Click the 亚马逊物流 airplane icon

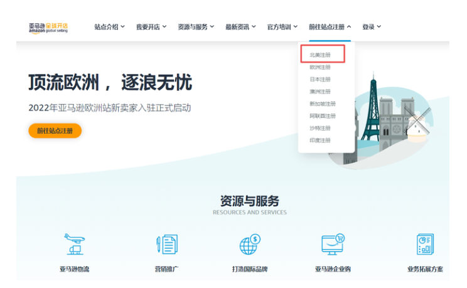tap(75, 244)
